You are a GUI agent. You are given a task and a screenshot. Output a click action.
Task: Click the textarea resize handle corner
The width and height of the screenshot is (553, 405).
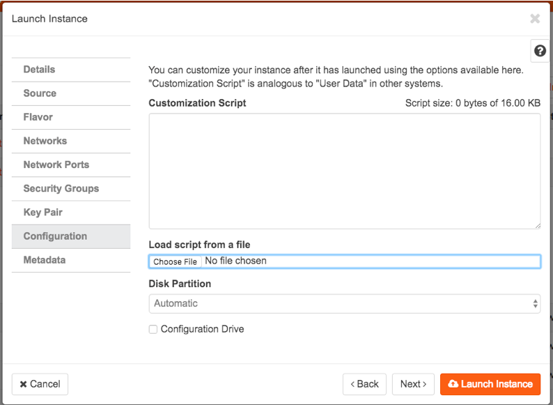pyautogui.click(x=537, y=225)
